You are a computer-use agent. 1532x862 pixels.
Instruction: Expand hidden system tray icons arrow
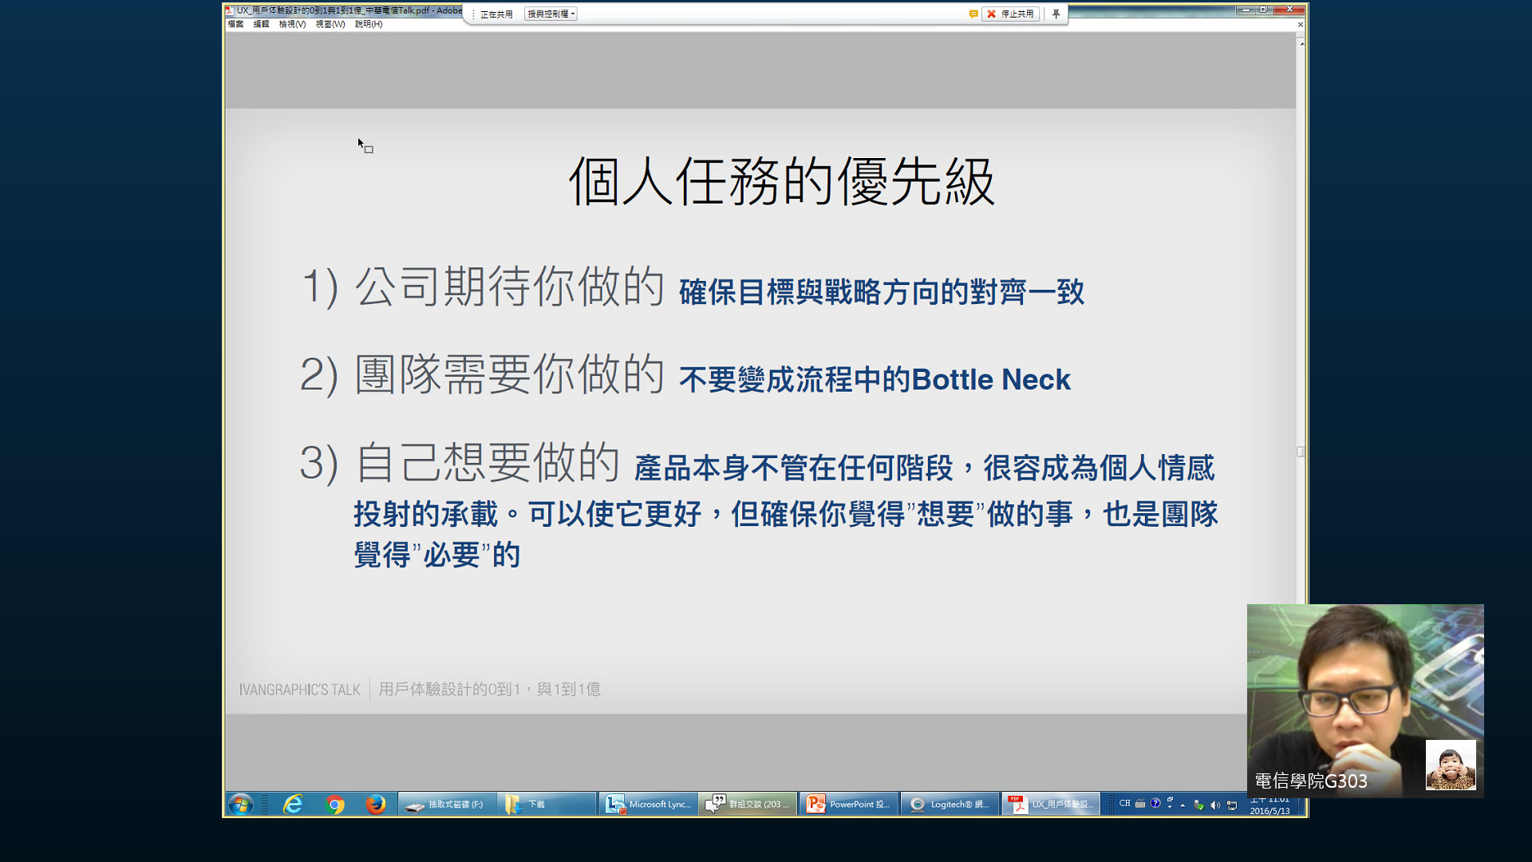point(1183,805)
